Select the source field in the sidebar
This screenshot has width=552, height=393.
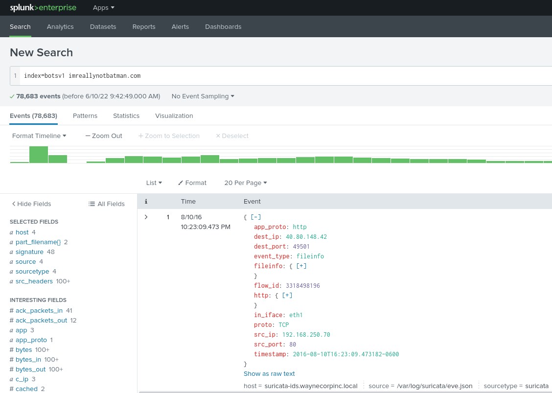tap(26, 262)
